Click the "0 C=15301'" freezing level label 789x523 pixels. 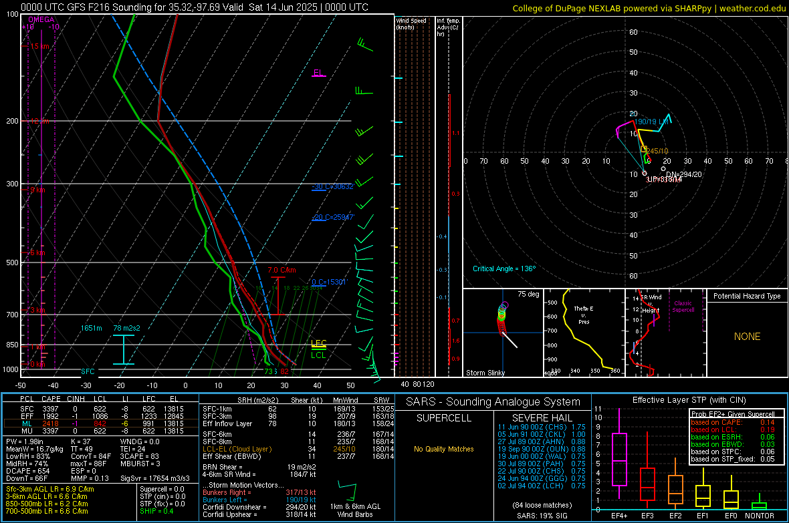click(x=329, y=282)
